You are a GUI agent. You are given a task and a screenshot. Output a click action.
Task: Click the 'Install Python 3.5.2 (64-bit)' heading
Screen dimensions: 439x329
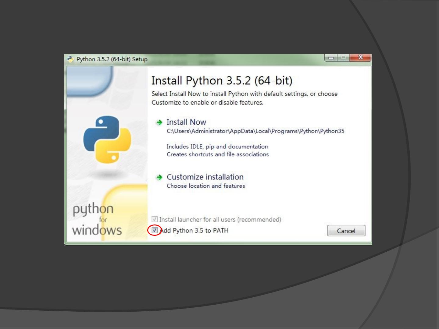click(x=222, y=81)
